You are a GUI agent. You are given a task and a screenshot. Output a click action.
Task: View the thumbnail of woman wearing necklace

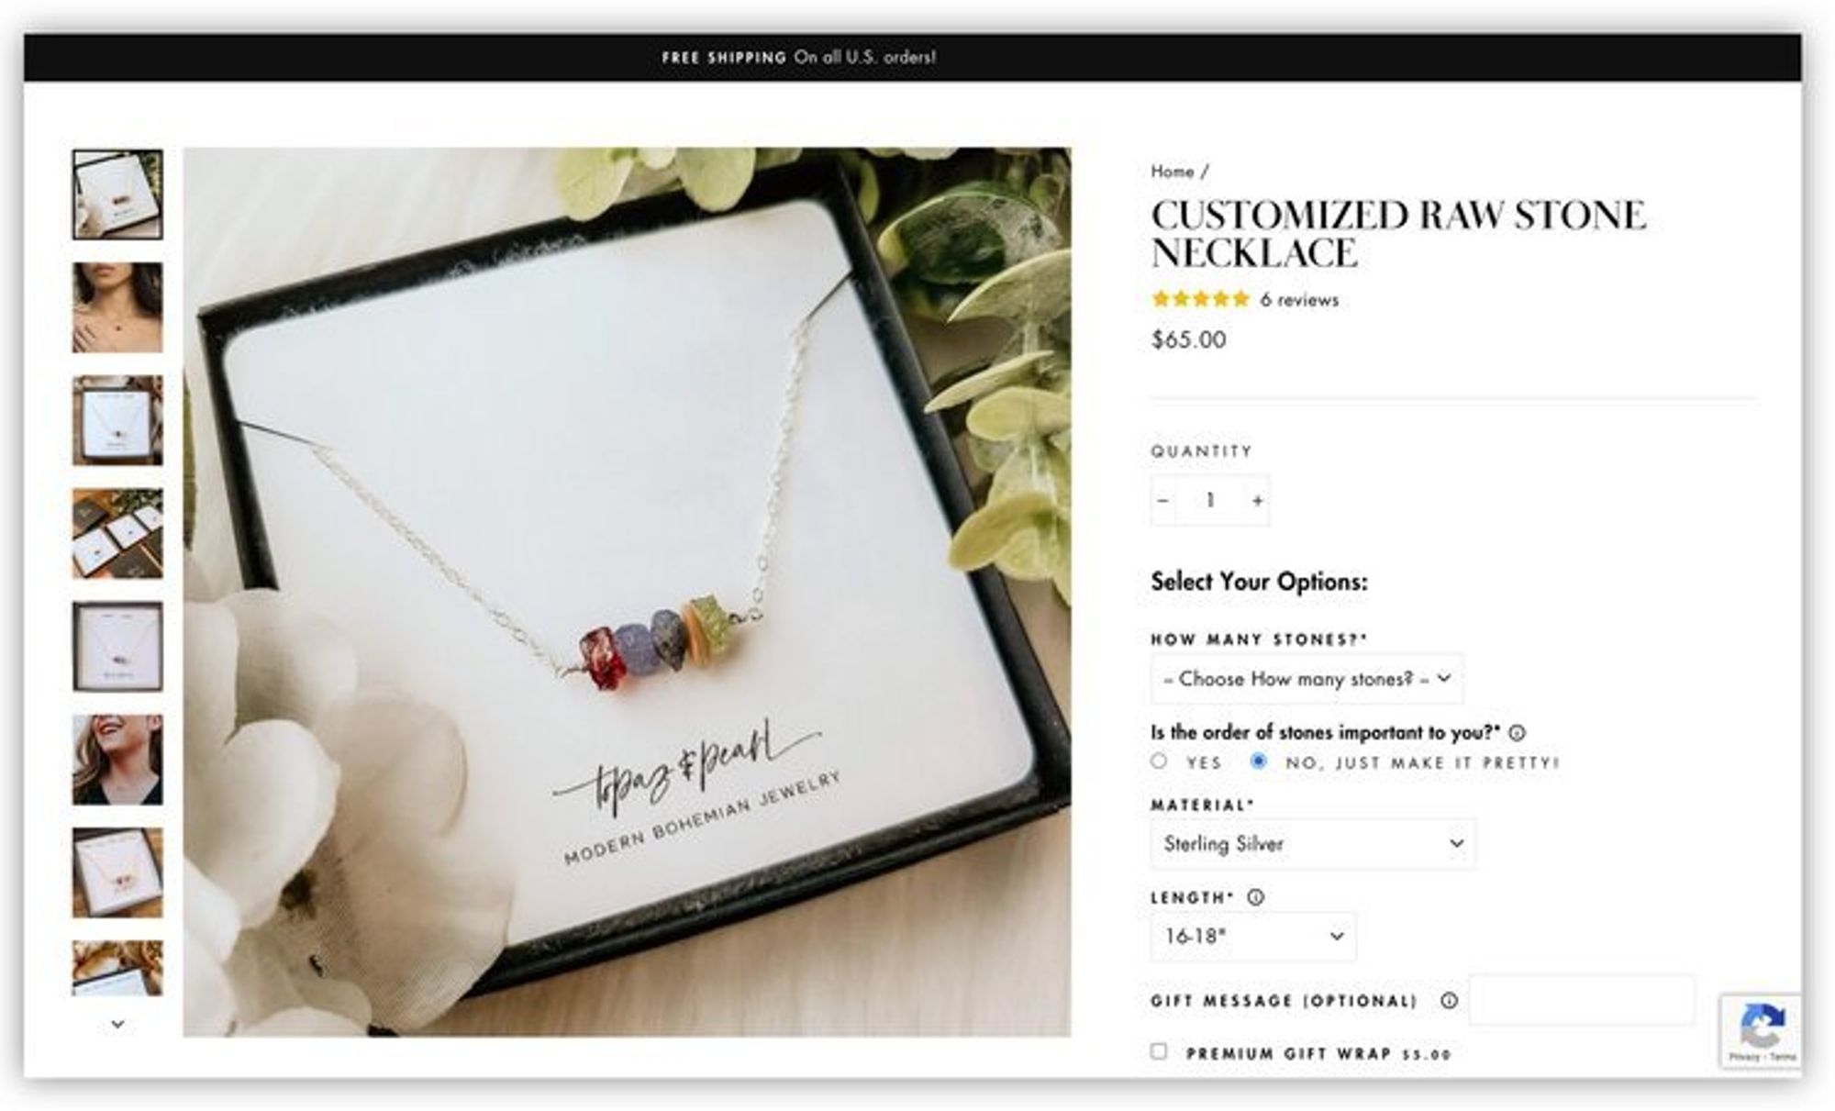coord(117,307)
